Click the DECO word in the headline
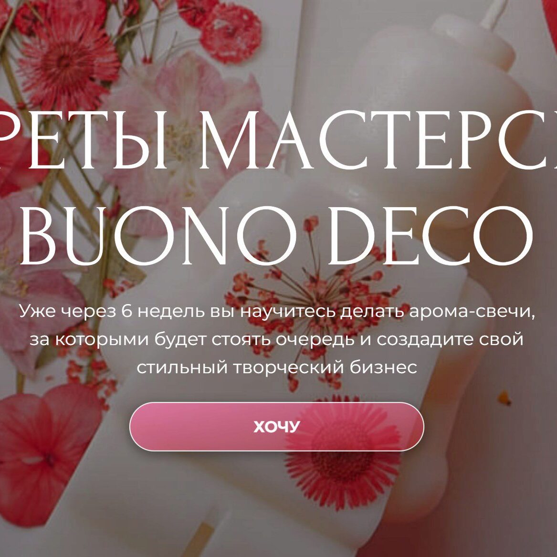This screenshot has width=557, height=557. 430,235
